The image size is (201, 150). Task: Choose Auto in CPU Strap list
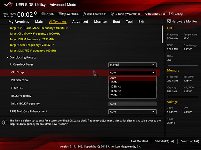(x=132, y=78)
